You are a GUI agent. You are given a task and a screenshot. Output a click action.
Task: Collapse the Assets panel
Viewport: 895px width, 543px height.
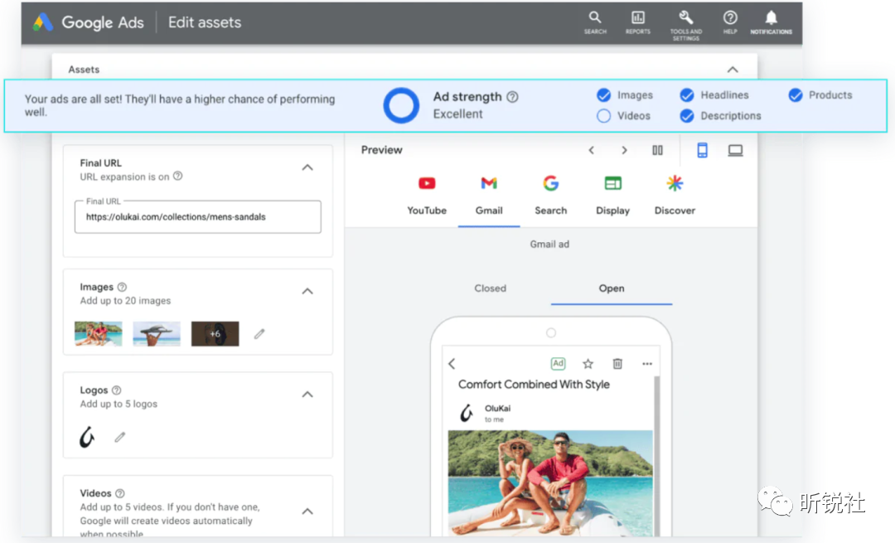[733, 70]
